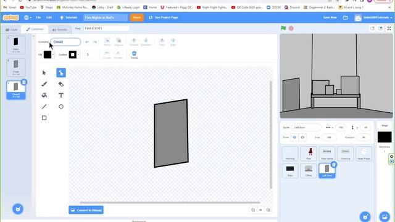Select the Open costume thumbnail
This screenshot has height=222, width=395.
tap(16, 45)
